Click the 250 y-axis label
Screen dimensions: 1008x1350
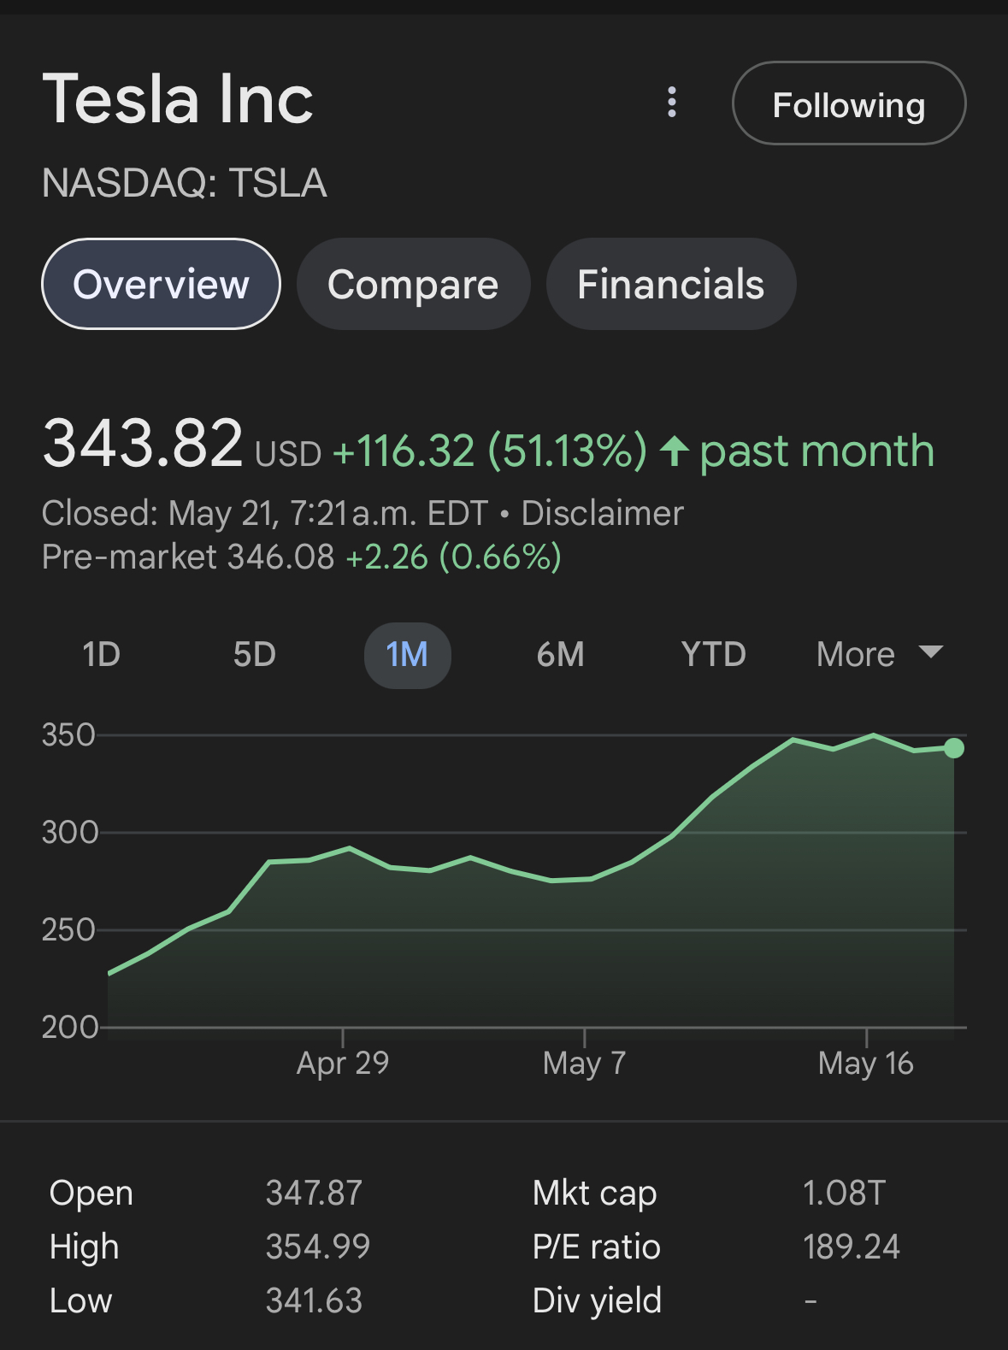[68, 930]
